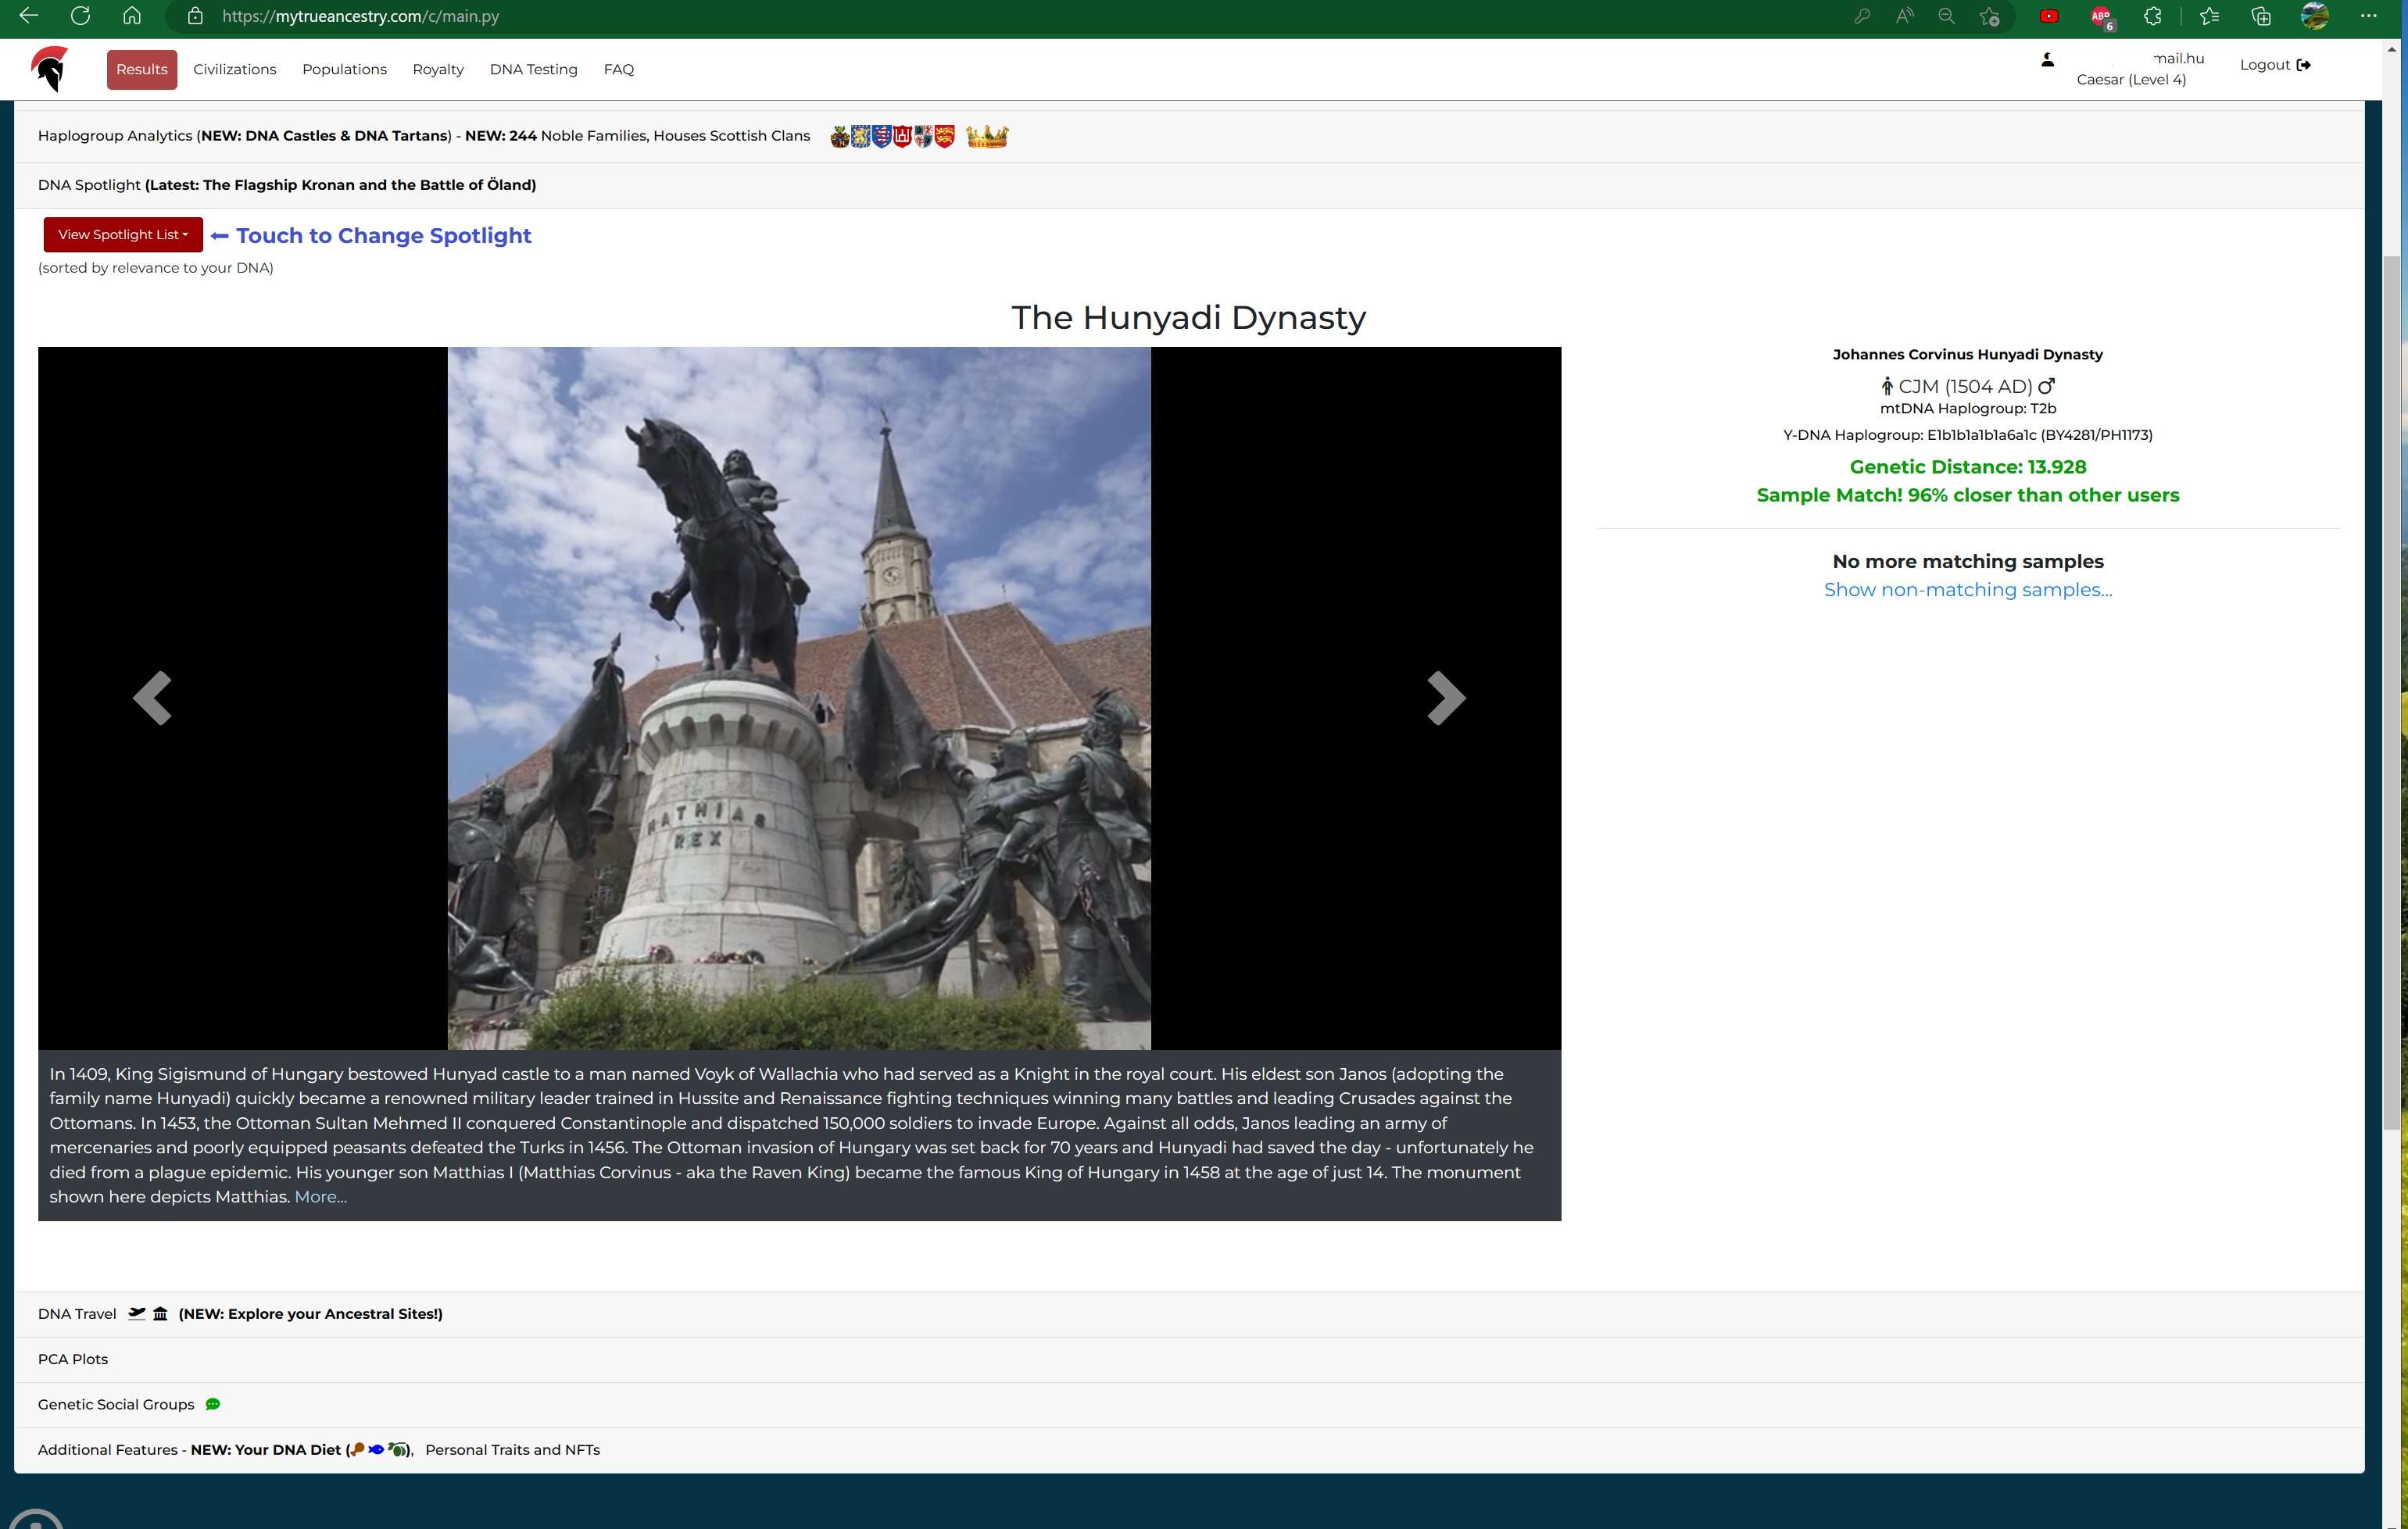
Task: Open the Civilizations menu item
Action: (x=234, y=69)
